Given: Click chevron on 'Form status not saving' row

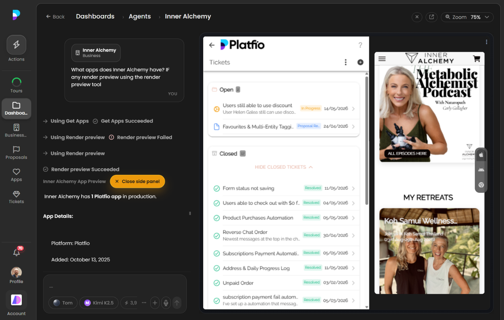Looking at the screenshot, I should [353, 188].
